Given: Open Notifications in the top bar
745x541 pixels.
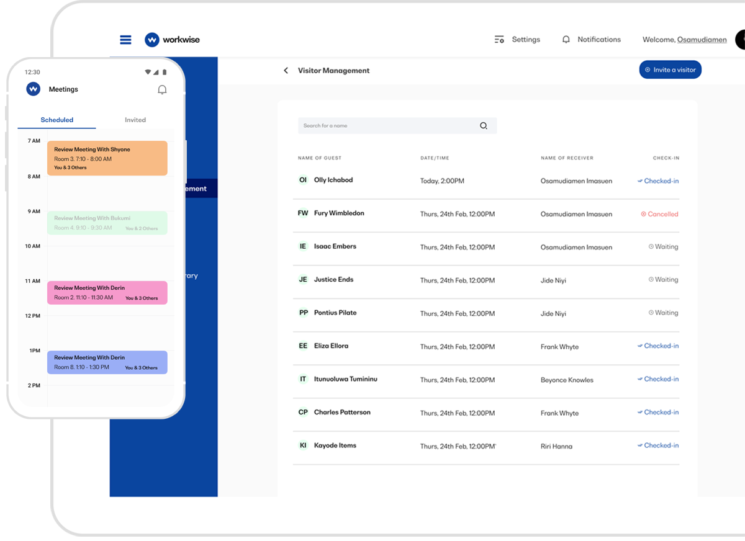Looking at the screenshot, I should [x=591, y=40].
